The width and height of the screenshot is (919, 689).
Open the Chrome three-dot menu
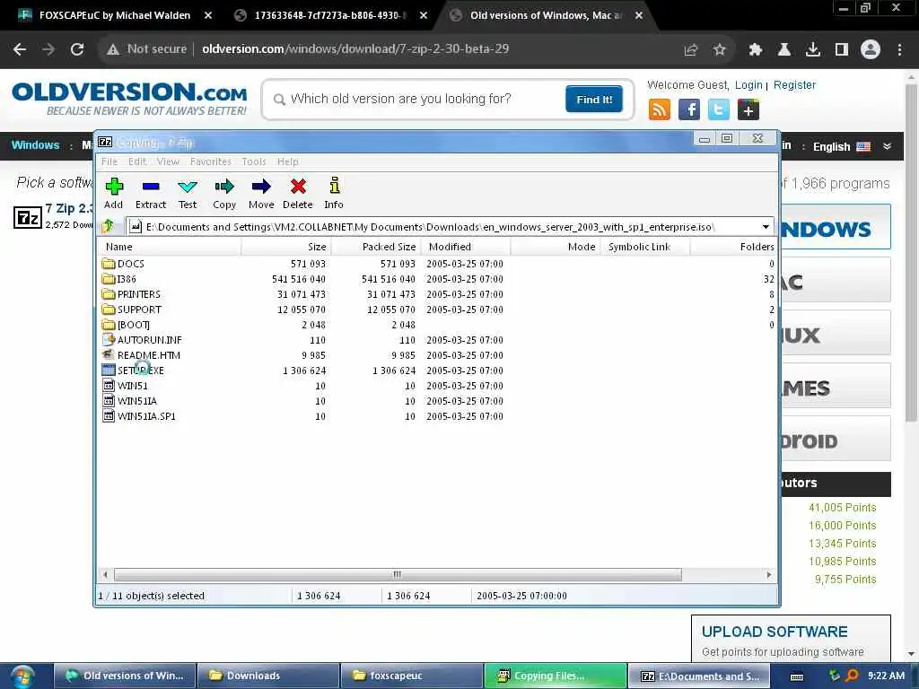(899, 50)
